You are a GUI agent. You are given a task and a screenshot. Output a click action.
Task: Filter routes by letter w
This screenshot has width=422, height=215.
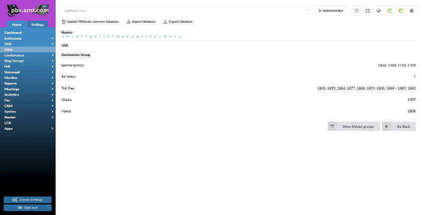click(165, 36)
